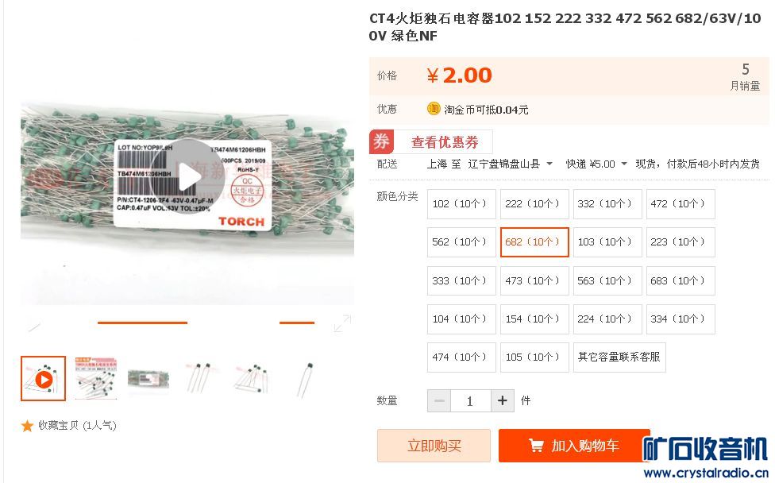Viewport: 775px width, 483px height.
Task: Click 查看优惠券 to view coupons
Action: pyautogui.click(x=445, y=142)
